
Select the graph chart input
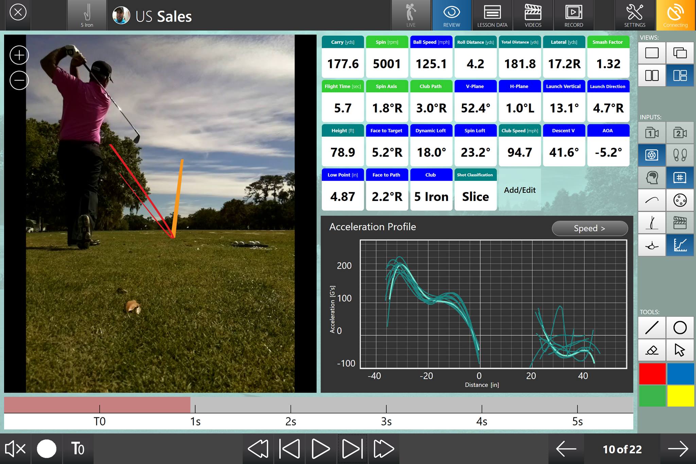680,245
